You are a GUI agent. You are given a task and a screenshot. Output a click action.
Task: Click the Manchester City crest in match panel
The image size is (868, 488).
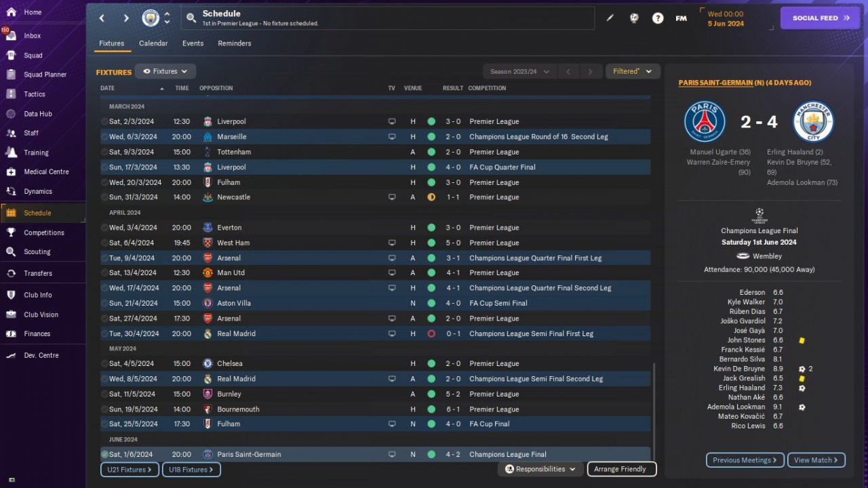click(x=813, y=121)
